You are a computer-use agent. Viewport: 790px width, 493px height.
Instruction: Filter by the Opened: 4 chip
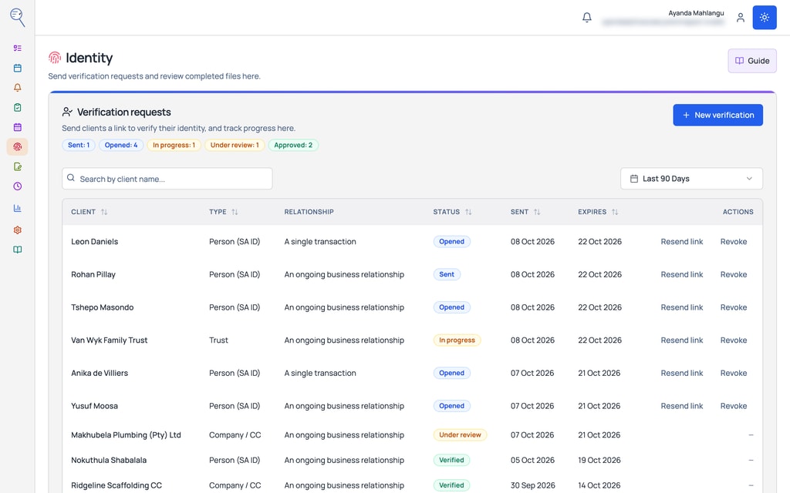tap(121, 145)
